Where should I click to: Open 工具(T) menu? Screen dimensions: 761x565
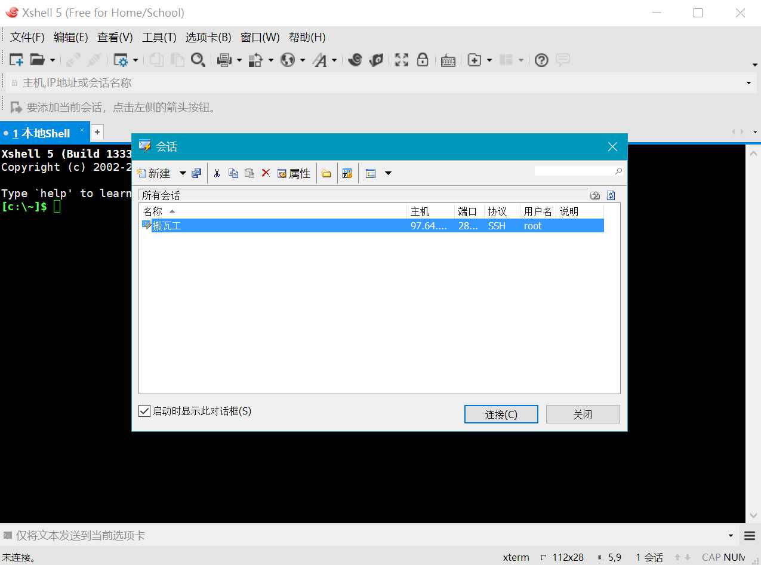point(159,38)
